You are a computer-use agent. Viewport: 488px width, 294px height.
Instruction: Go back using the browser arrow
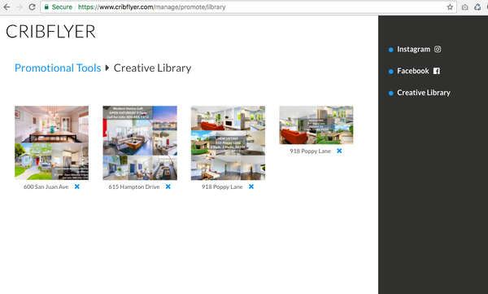[7, 7]
